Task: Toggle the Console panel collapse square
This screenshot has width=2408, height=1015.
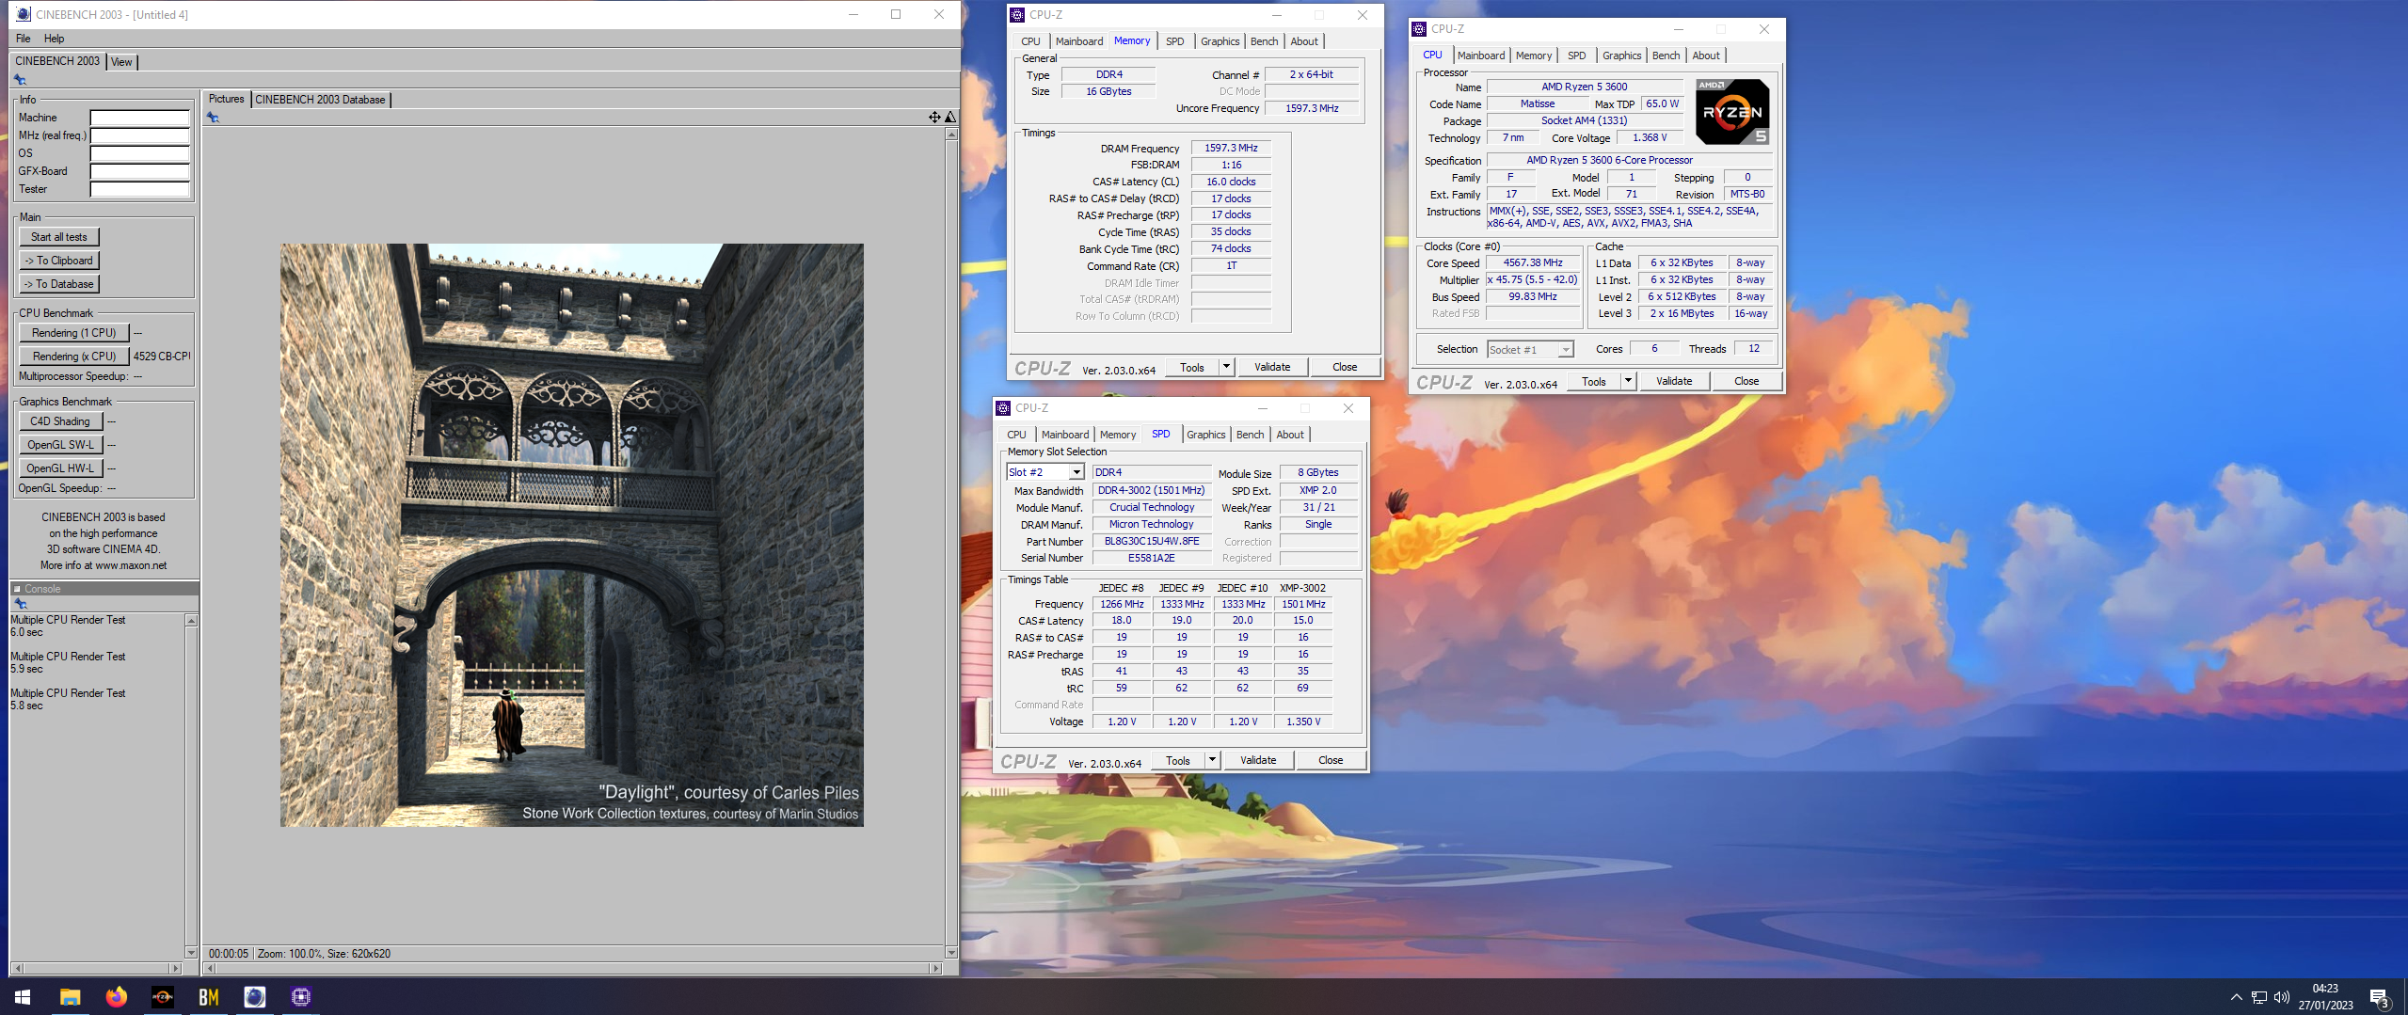Action: pos(17,589)
